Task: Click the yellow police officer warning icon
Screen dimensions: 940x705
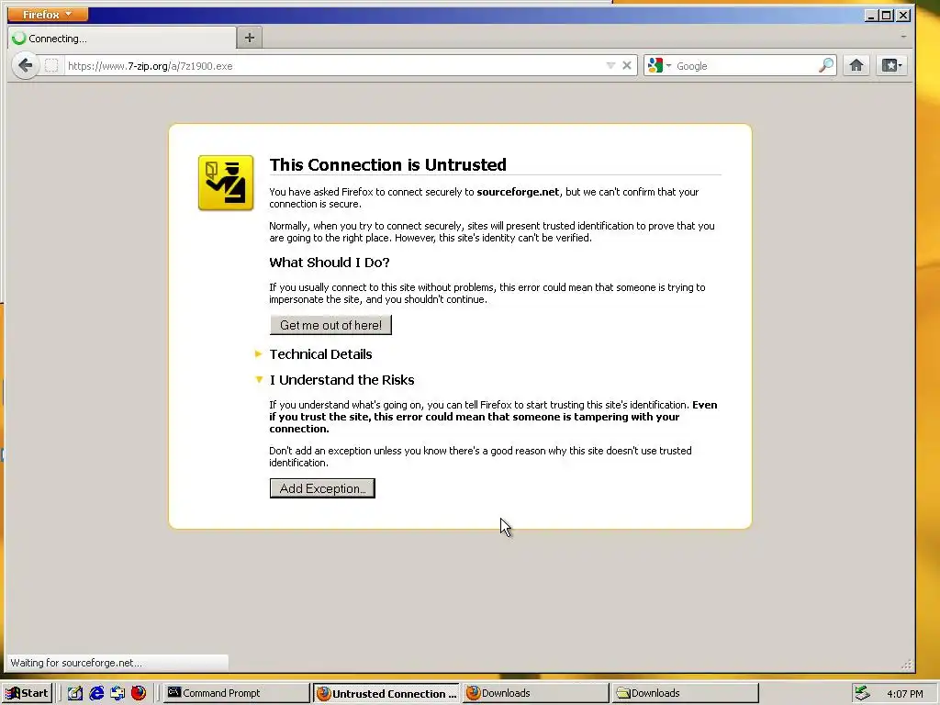Action: pyautogui.click(x=226, y=183)
